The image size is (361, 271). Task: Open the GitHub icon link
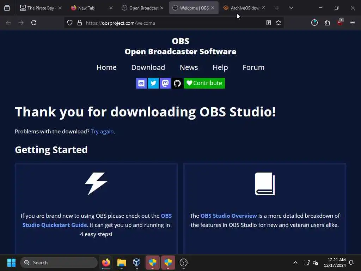click(177, 83)
